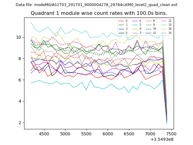Click the y-axis tick label 10

[19, 37]
